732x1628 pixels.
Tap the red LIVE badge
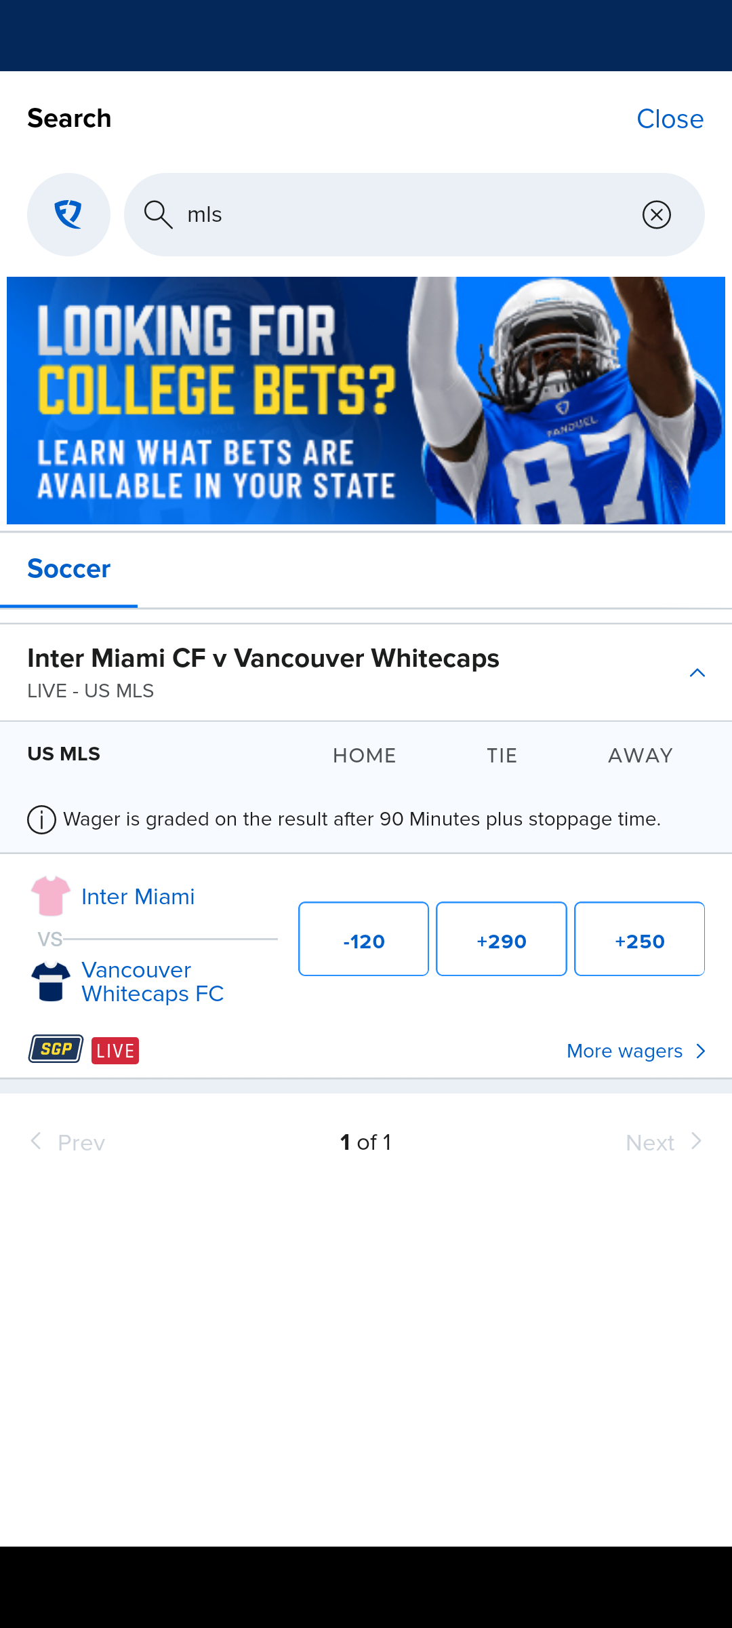click(115, 1051)
